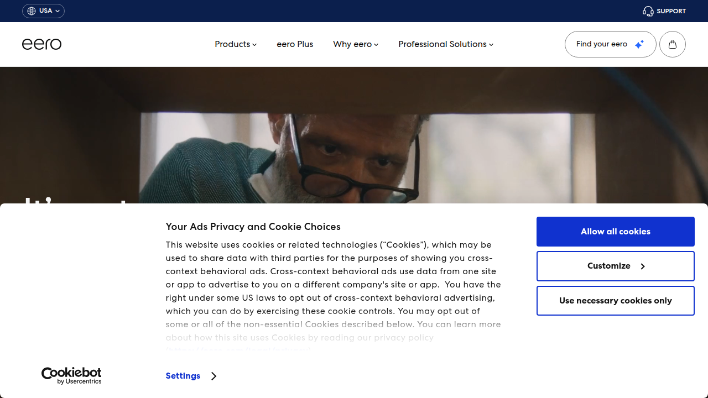Expand the Products menu
Image resolution: width=708 pixels, height=398 pixels.
(236, 44)
